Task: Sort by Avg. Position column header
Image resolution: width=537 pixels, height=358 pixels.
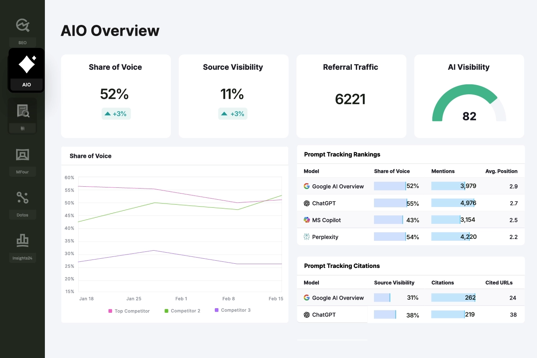Action: tap(501, 171)
